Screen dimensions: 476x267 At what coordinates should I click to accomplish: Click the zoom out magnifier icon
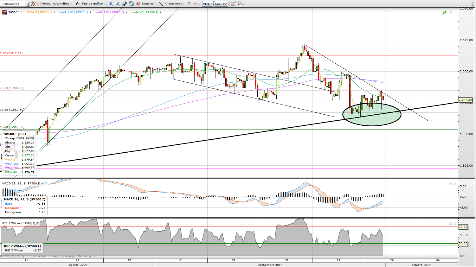(118, 4)
